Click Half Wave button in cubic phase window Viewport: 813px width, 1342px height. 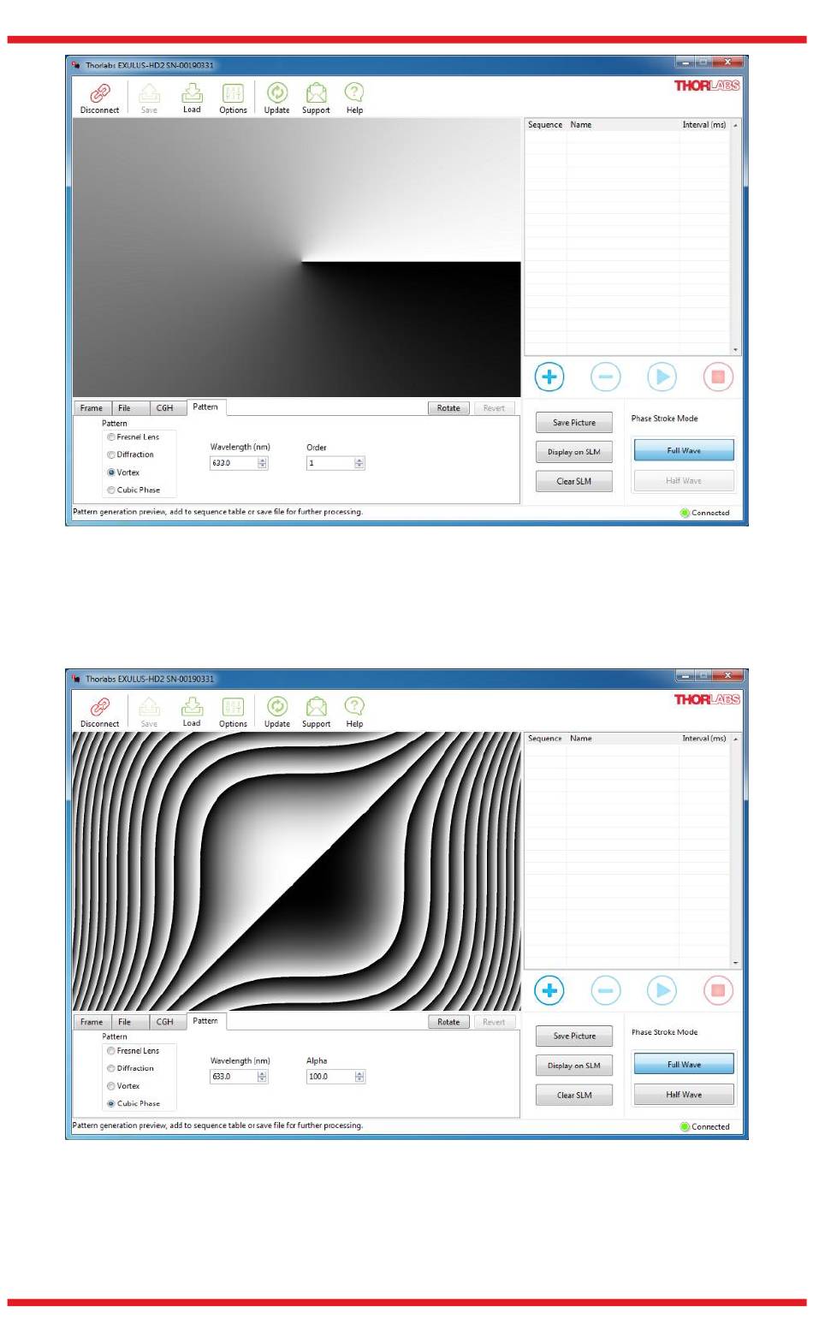pos(684,1095)
